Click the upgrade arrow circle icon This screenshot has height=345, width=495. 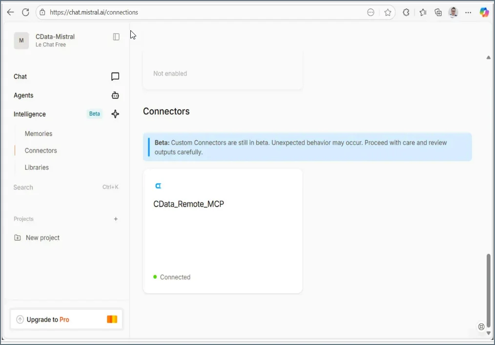coord(20,320)
